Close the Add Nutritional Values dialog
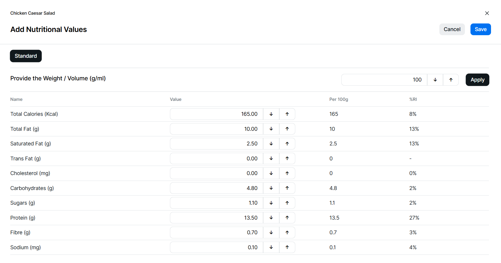This screenshot has height=263, width=501. tap(487, 13)
